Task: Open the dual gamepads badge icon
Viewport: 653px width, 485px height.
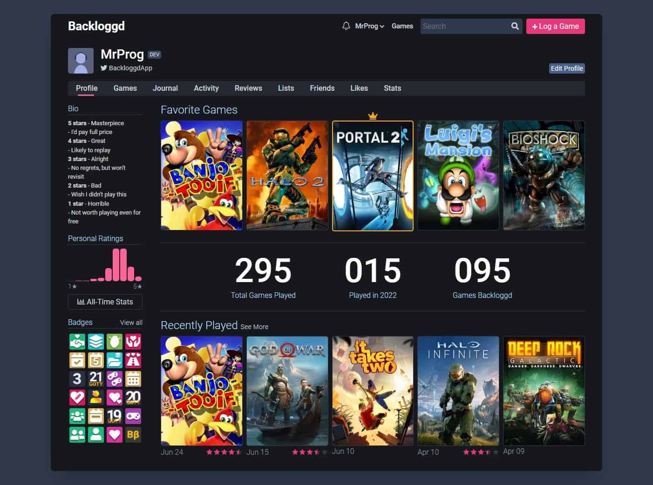Action: click(x=115, y=378)
